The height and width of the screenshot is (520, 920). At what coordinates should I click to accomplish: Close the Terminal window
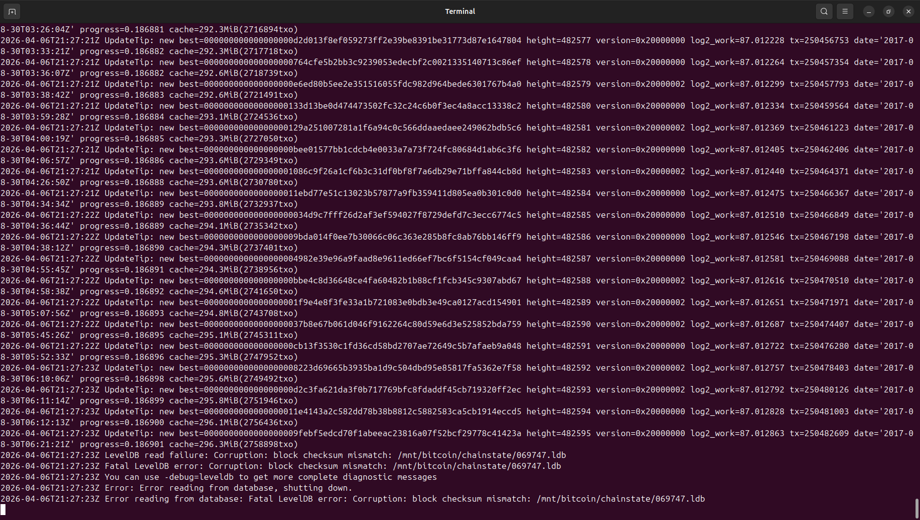908,11
